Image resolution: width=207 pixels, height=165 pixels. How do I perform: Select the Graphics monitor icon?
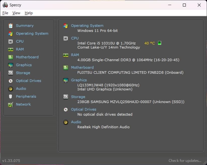pyautogui.click(x=11, y=65)
